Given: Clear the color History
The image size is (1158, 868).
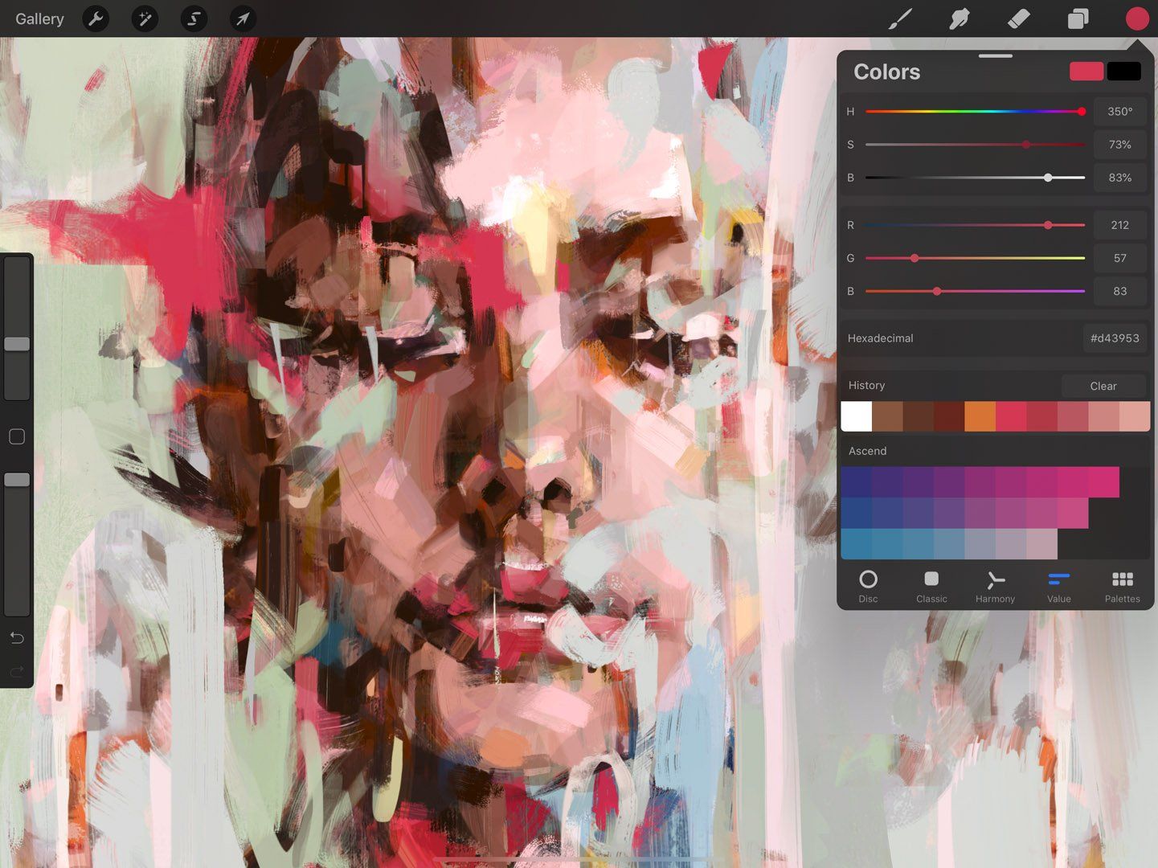Looking at the screenshot, I should point(1103,386).
